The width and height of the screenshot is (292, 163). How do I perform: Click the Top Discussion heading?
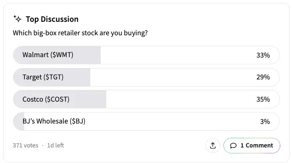point(52,19)
